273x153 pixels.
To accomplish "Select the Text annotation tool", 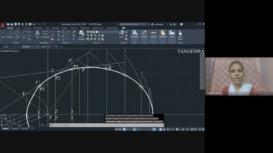I will point(38,34).
